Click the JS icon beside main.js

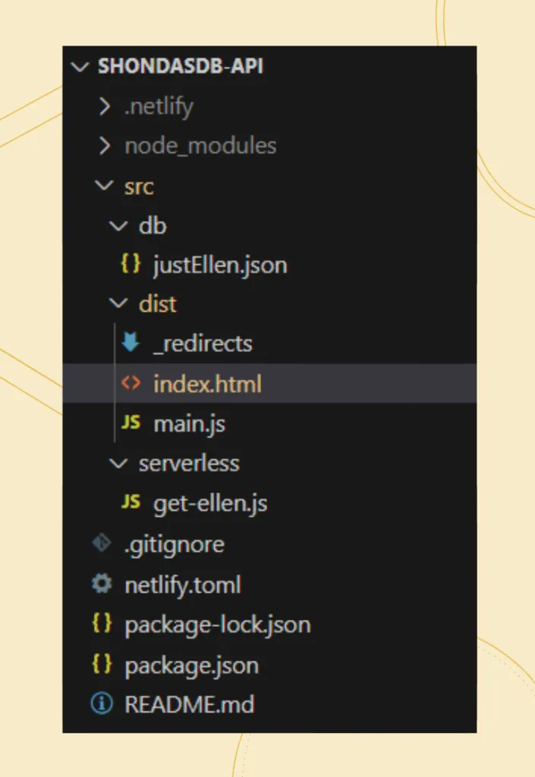coord(129,423)
